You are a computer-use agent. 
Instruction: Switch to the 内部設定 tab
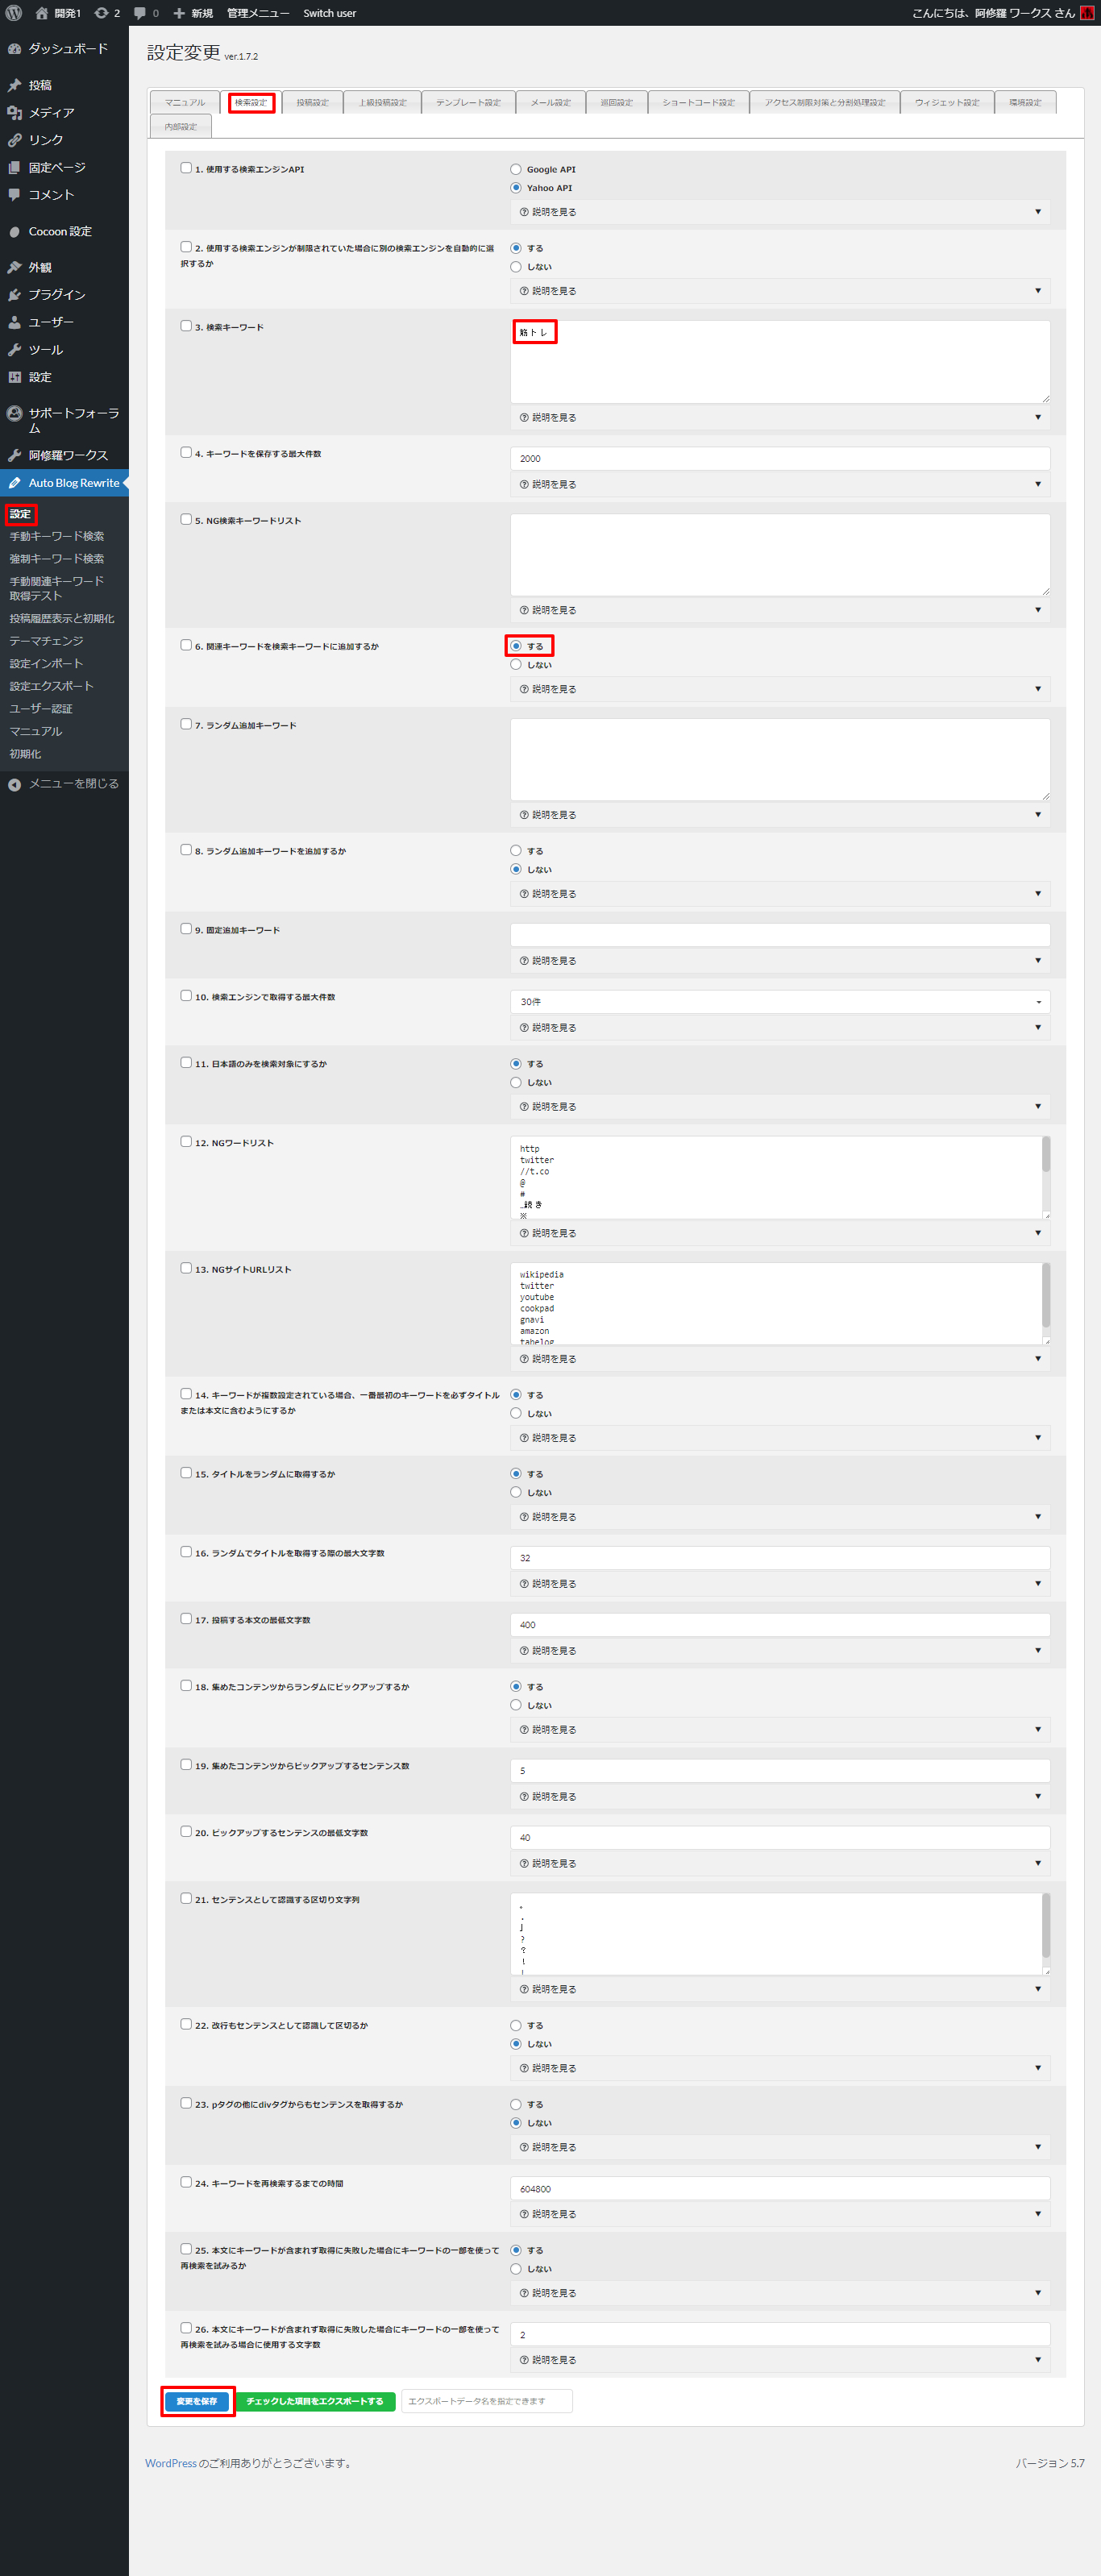click(180, 126)
